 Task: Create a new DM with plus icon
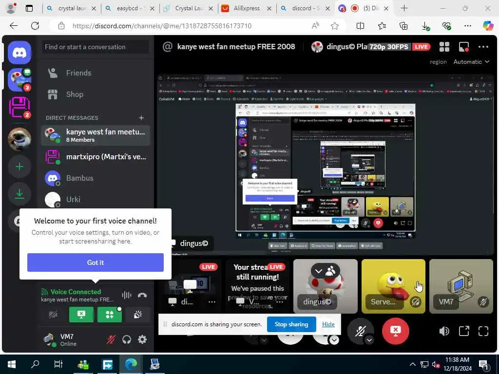pyautogui.click(x=141, y=118)
